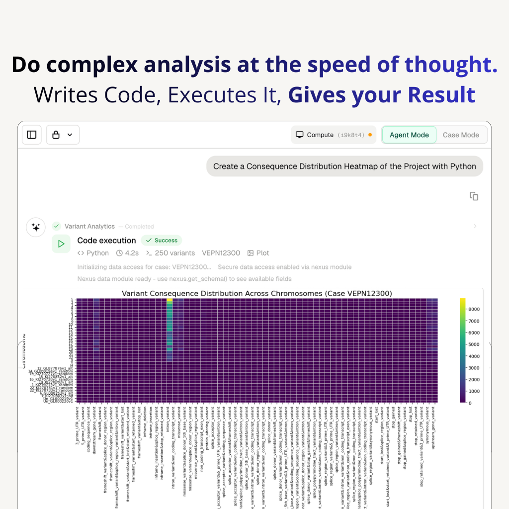Click the green Variant Analytics completed checkmark
The height and width of the screenshot is (509, 509).
[x=56, y=226]
